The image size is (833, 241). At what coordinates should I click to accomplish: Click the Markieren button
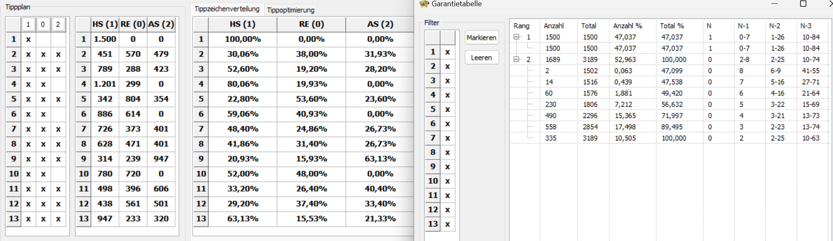coord(482,37)
